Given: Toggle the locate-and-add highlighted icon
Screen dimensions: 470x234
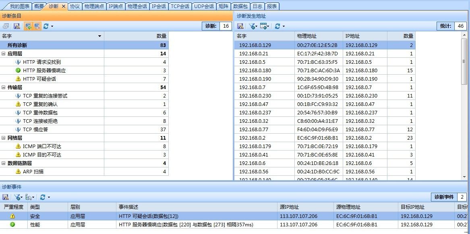Looking at the screenshot, I should pyautogui.click(x=37, y=26).
